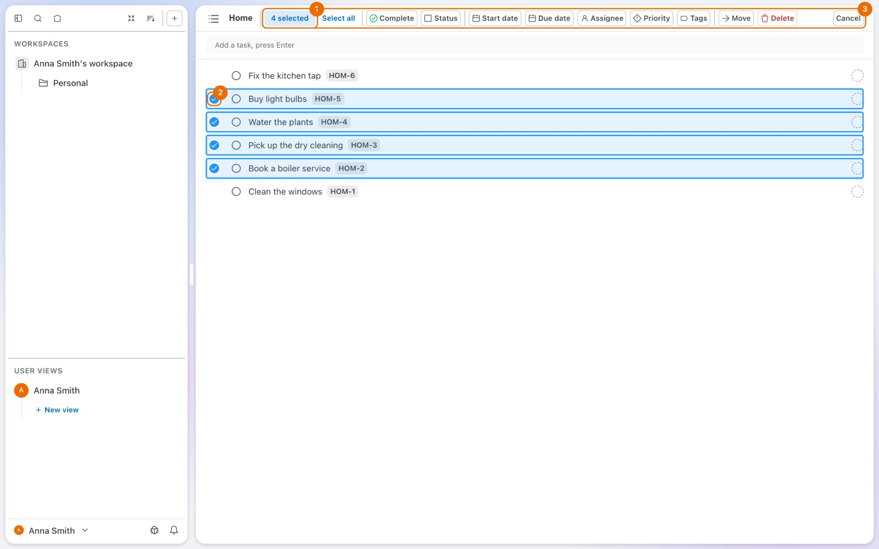Open the notifications bell
This screenshot has width=879, height=549.
174,530
